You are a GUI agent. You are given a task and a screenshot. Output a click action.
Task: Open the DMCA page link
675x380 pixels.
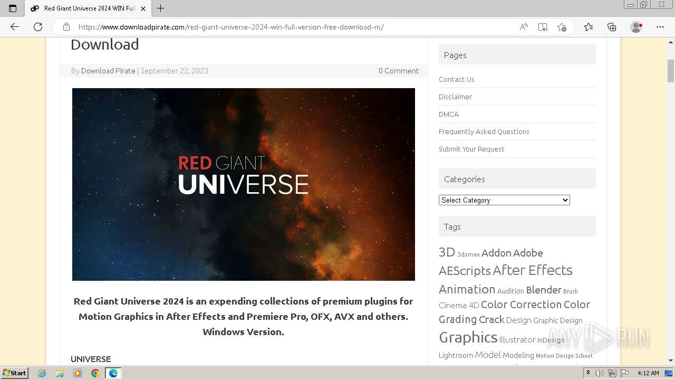click(449, 114)
